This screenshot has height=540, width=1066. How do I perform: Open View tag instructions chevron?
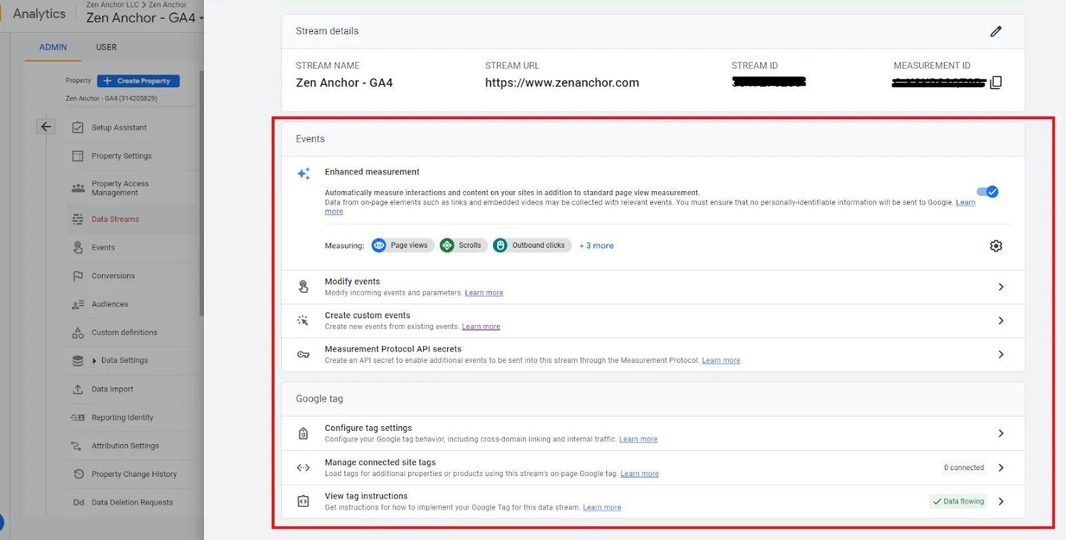pos(1001,501)
